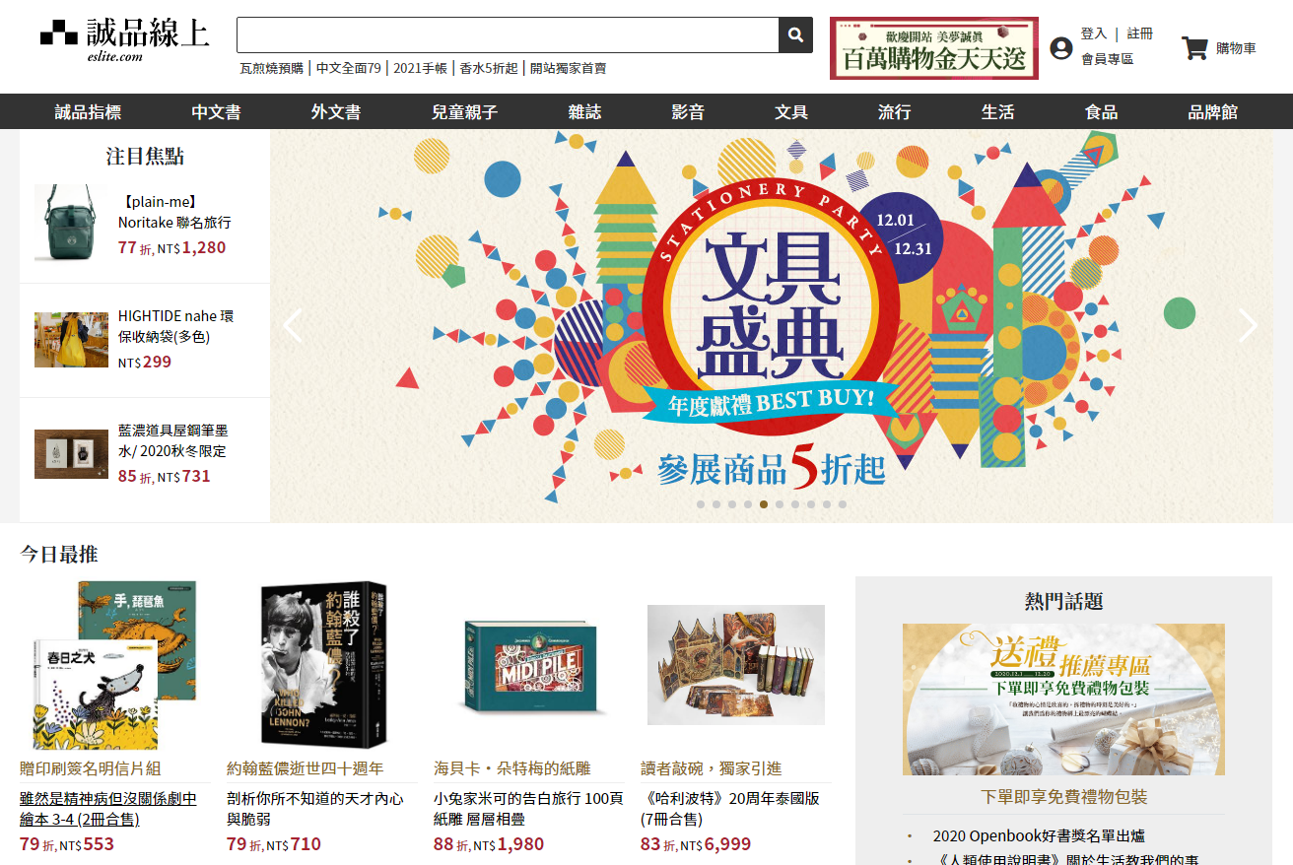Open the John Lennon book cover

[321, 665]
